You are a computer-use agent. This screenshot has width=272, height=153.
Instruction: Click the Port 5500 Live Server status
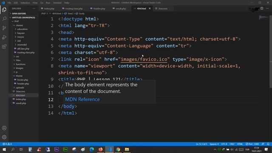[252, 144]
